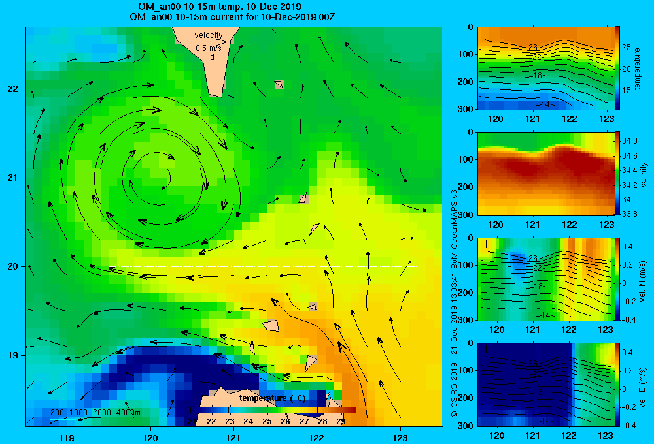
Task: Click the 28 tick label on the map temperature colorbar
Action: pos(322,421)
